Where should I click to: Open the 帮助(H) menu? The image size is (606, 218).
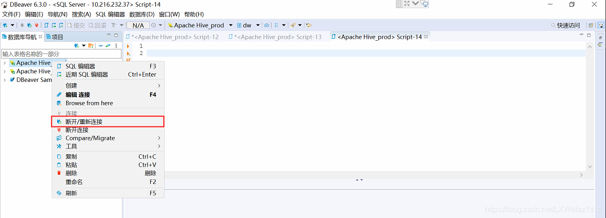tap(194, 14)
